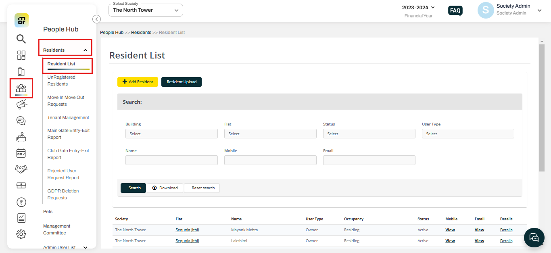Open the settings gear icon in sidebar

point(21,234)
